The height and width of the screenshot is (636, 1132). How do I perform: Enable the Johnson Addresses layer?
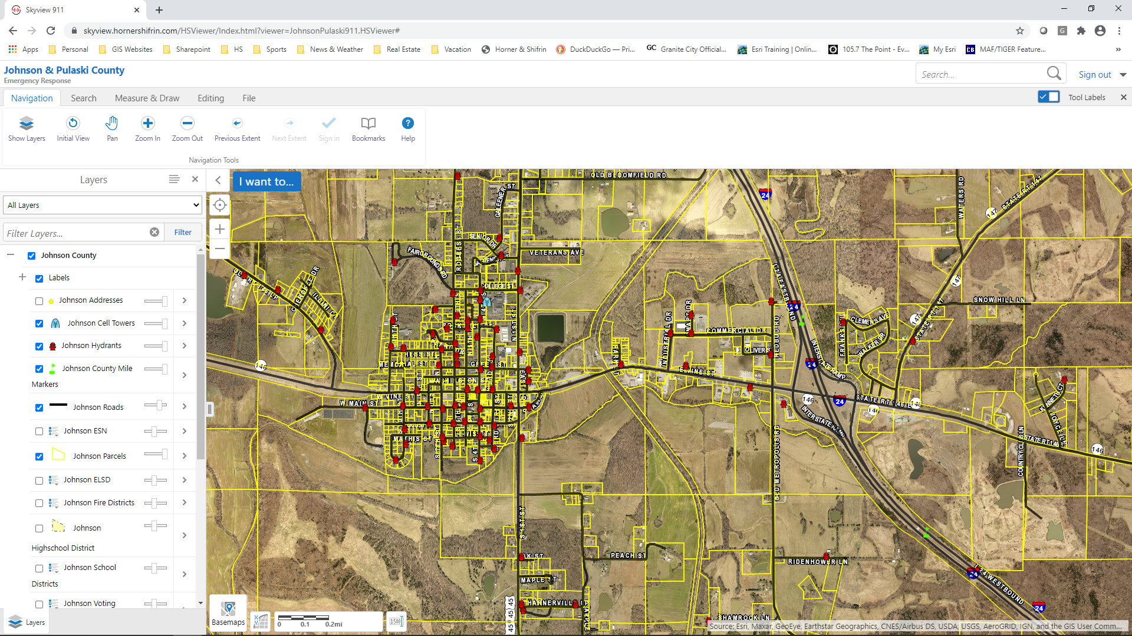(x=39, y=301)
